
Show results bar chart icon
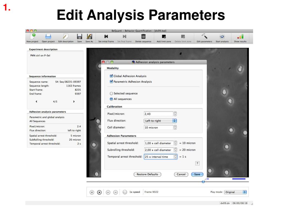point(240,37)
